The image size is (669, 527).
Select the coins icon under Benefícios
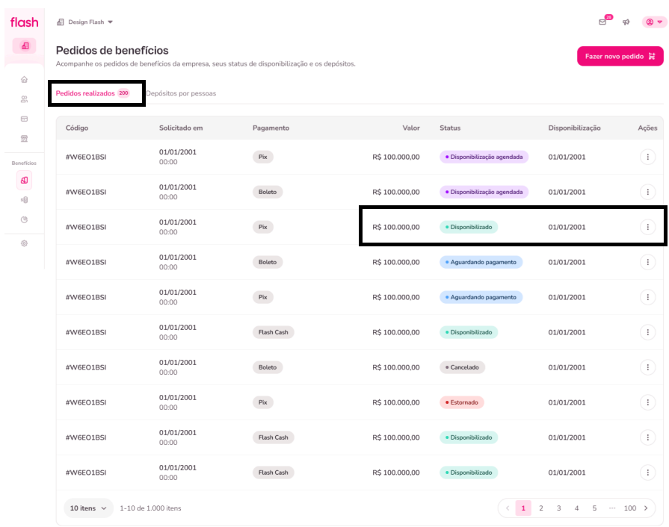click(24, 200)
